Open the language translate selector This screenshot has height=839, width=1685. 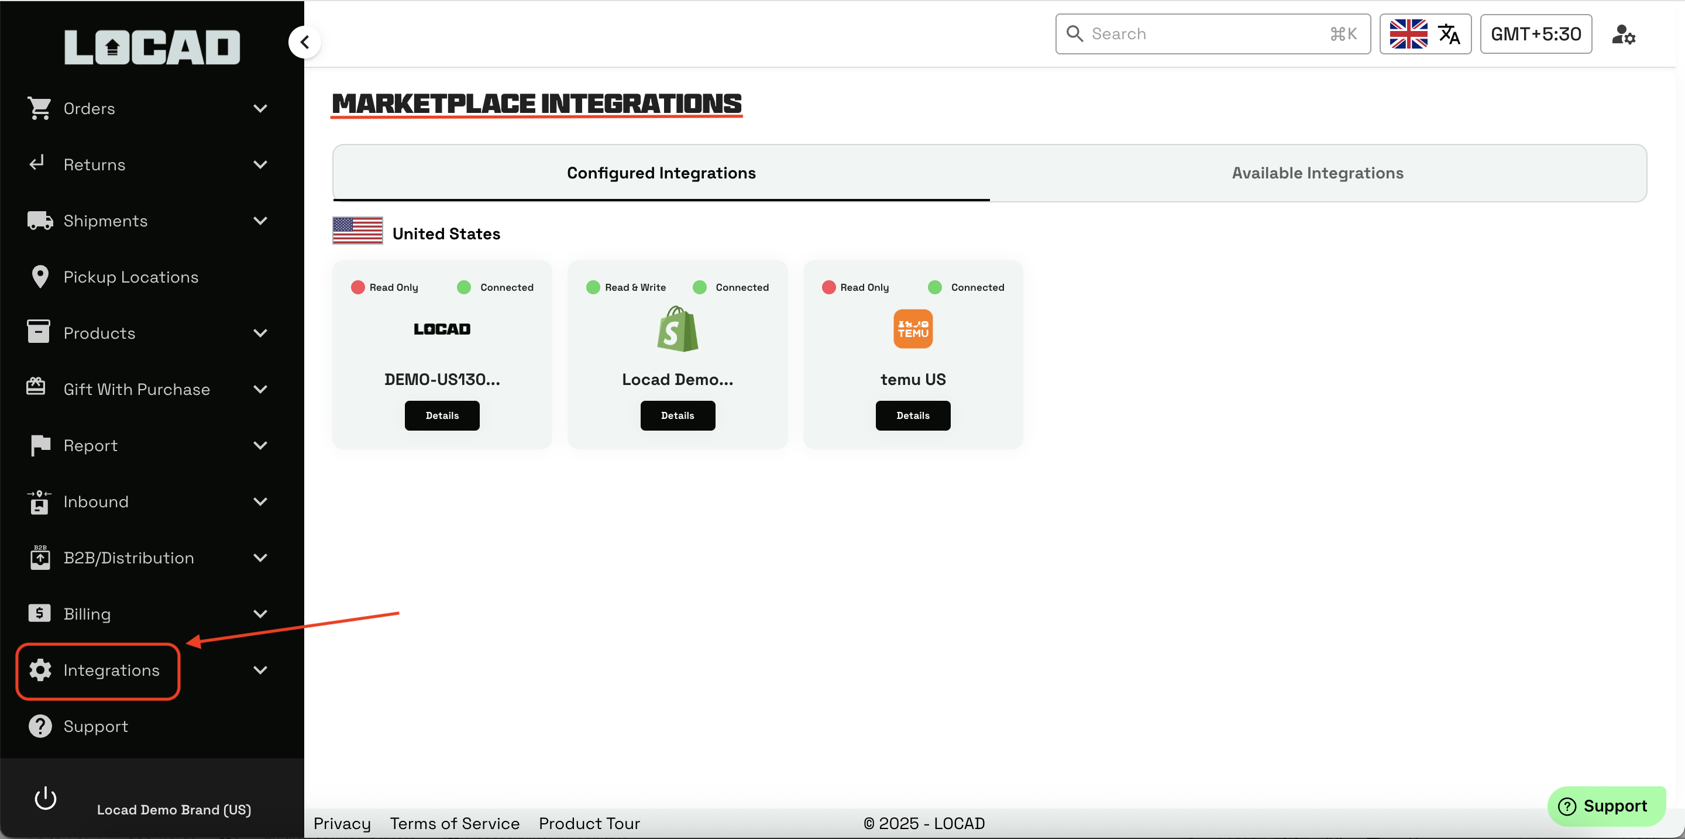(1425, 34)
